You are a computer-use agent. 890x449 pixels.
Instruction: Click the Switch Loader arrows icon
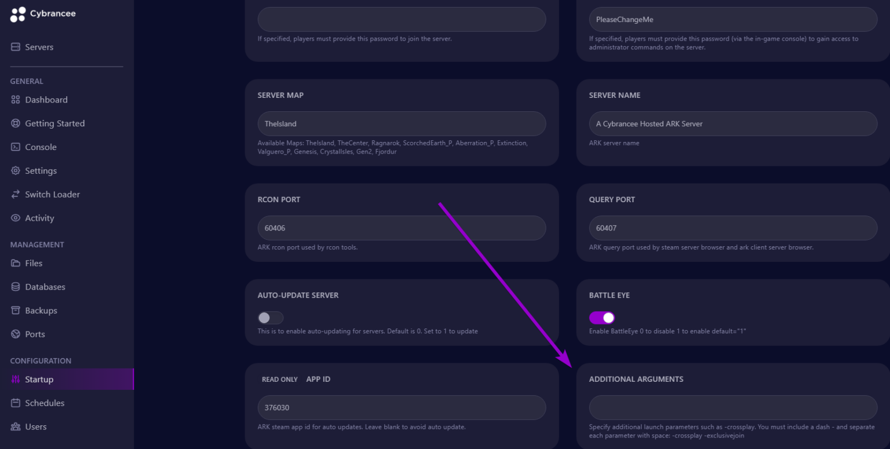pos(16,195)
